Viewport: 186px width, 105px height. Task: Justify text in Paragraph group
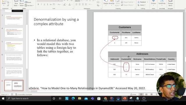[x=86, y=4]
